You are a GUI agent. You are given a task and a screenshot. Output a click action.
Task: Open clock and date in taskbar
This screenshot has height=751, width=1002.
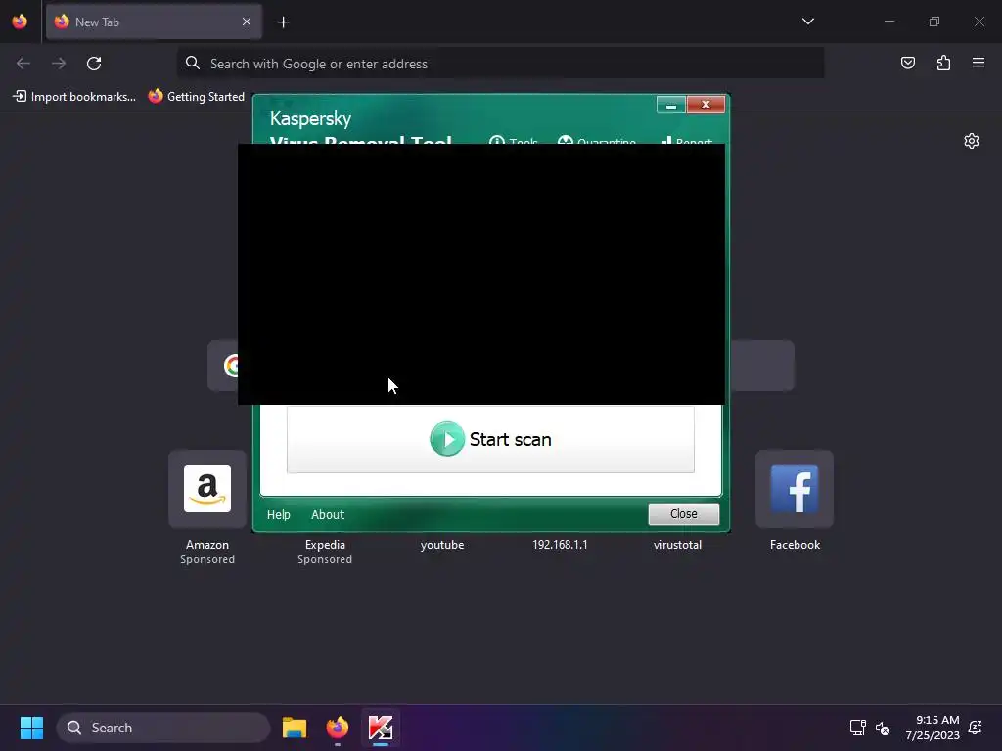point(933,728)
